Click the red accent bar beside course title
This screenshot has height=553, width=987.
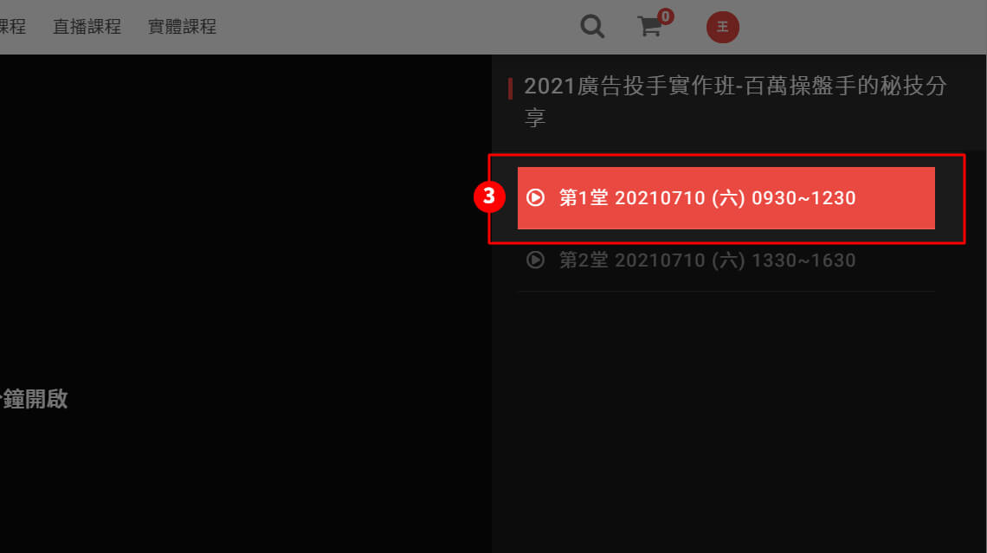pos(510,89)
